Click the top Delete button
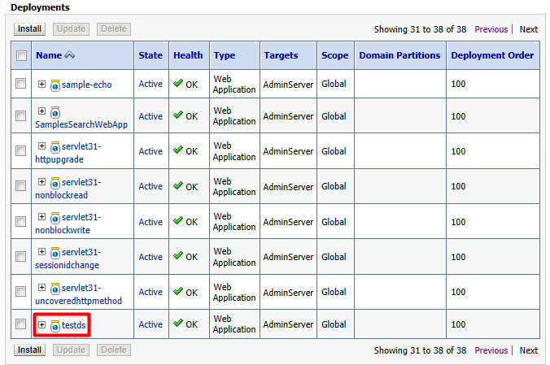Screen dimensions: 550x365 tap(114, 28)
